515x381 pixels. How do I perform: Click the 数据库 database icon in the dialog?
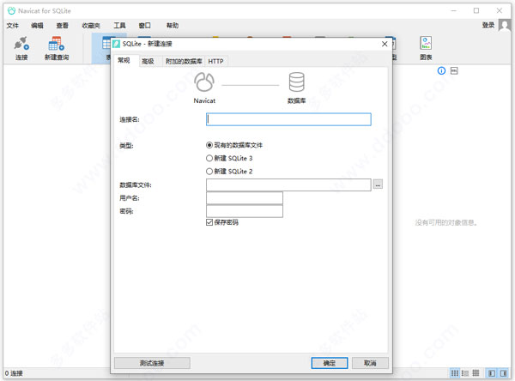tap(297, 82)
